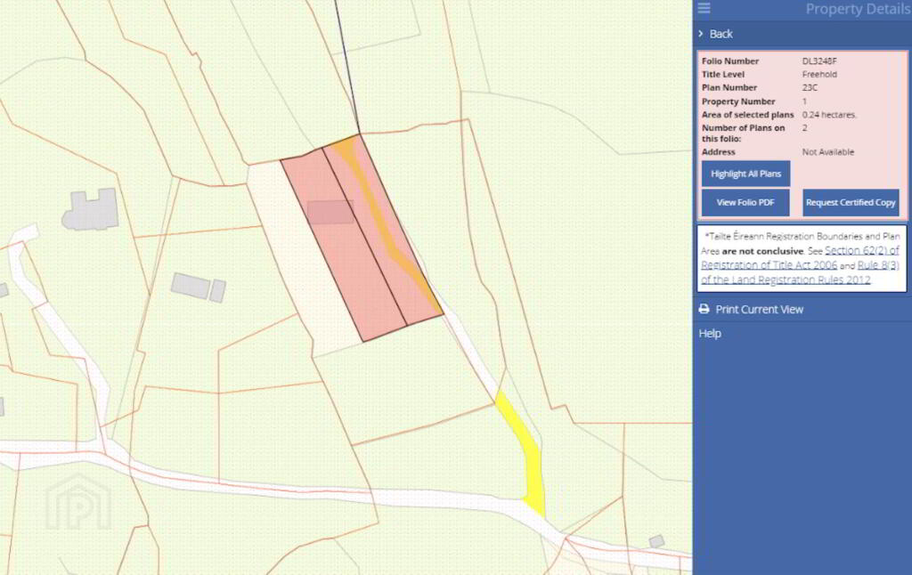This screenshot has width=912, height=575.
Task: Open the hamburger menu icon
Action: (x=704, y=9)
